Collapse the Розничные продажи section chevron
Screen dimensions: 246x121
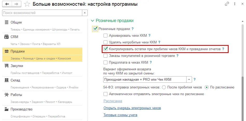coord(93,21)
